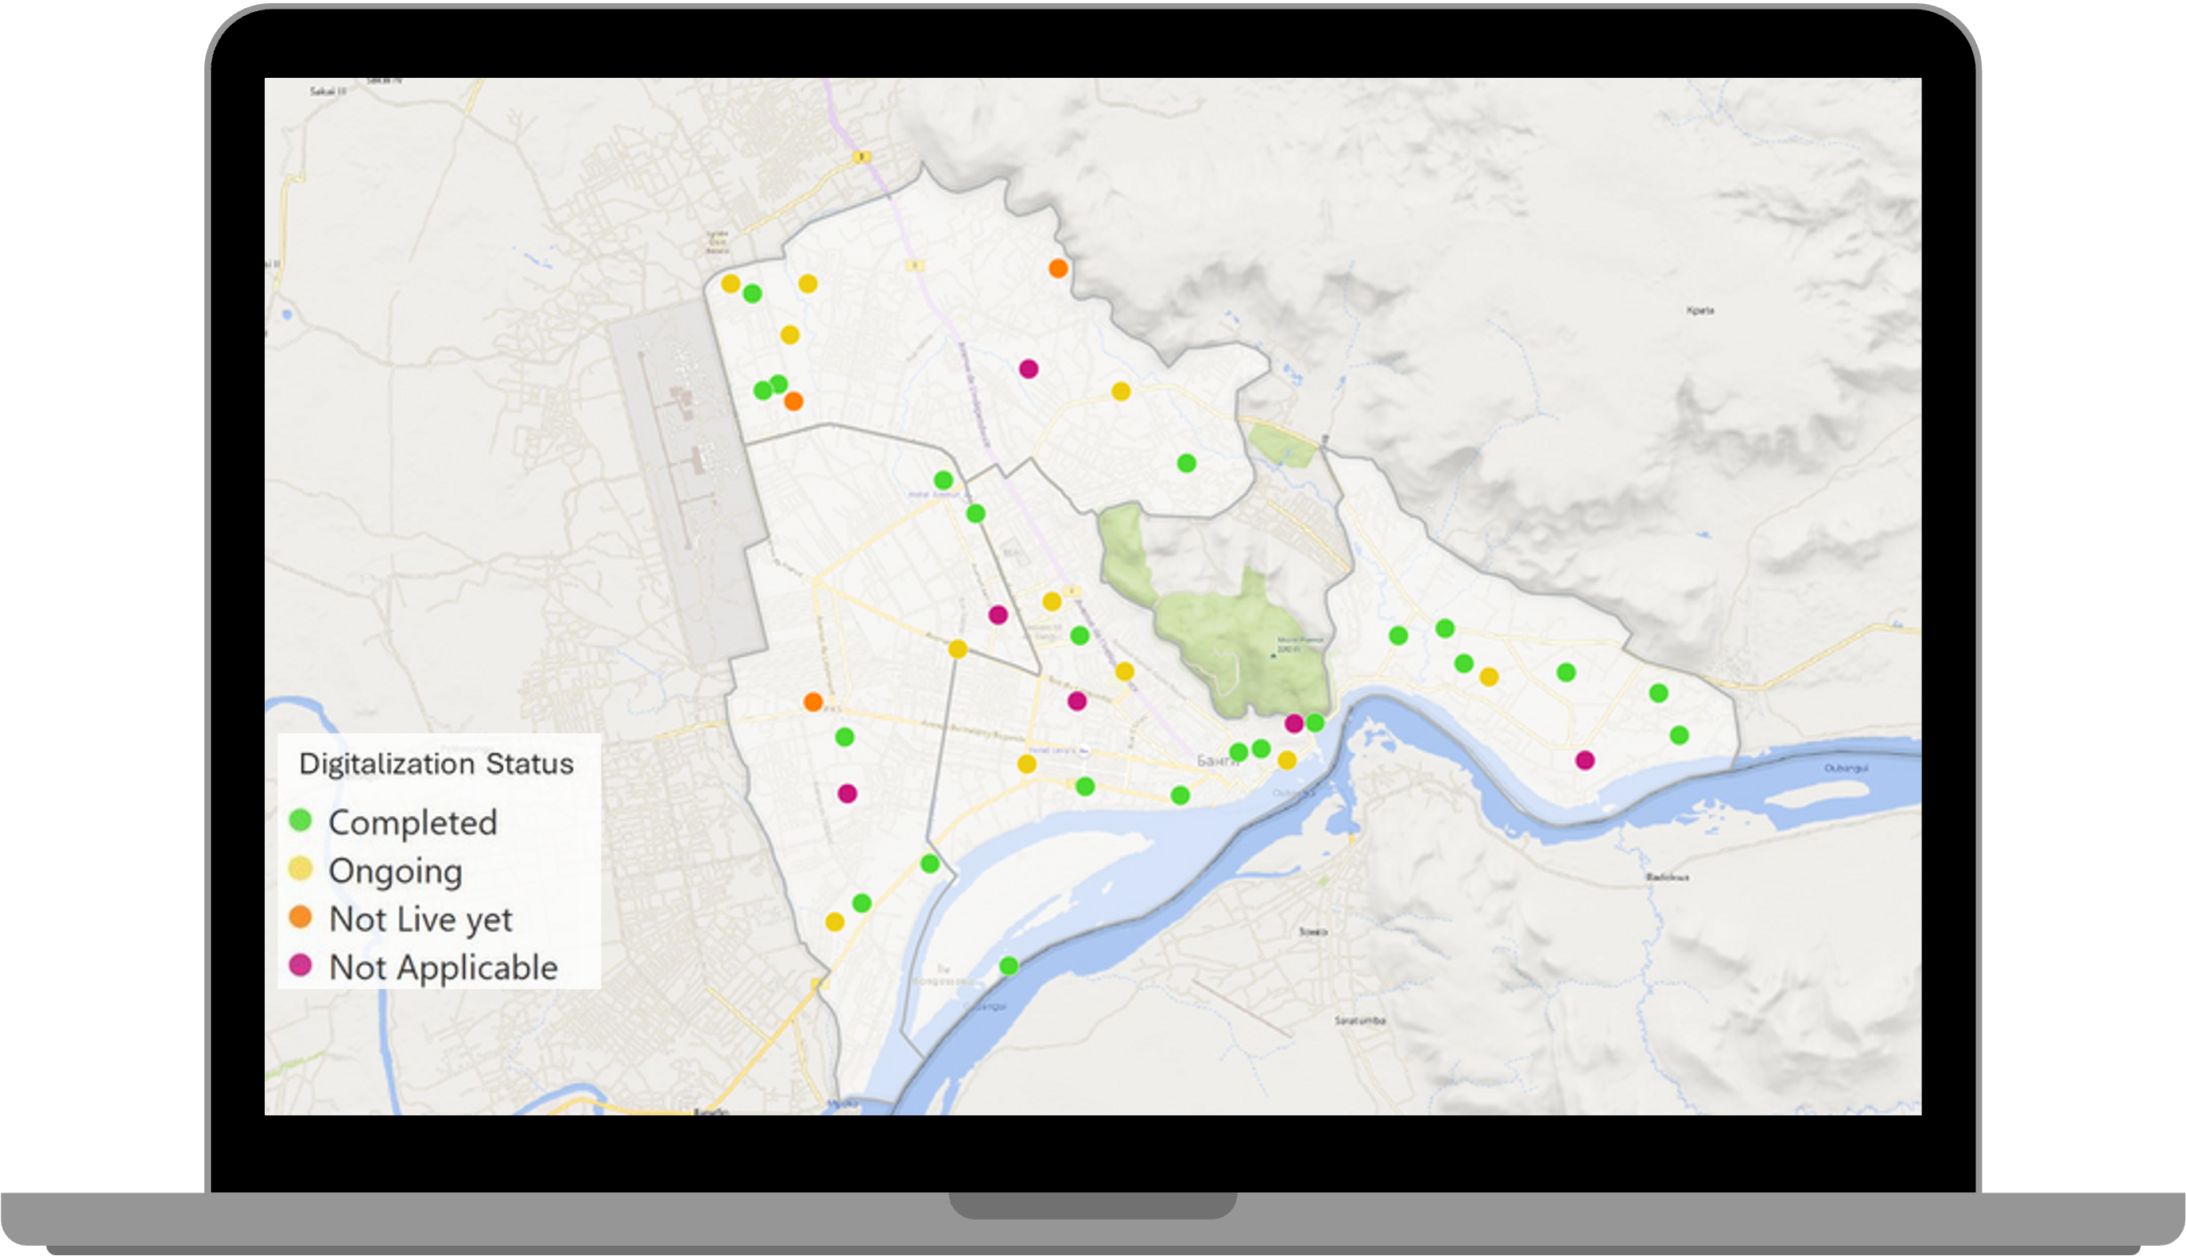The image size is (2186, 1256).
Task: Click the yellow Ongoing legend dot
Action: (x=300, y=868)
